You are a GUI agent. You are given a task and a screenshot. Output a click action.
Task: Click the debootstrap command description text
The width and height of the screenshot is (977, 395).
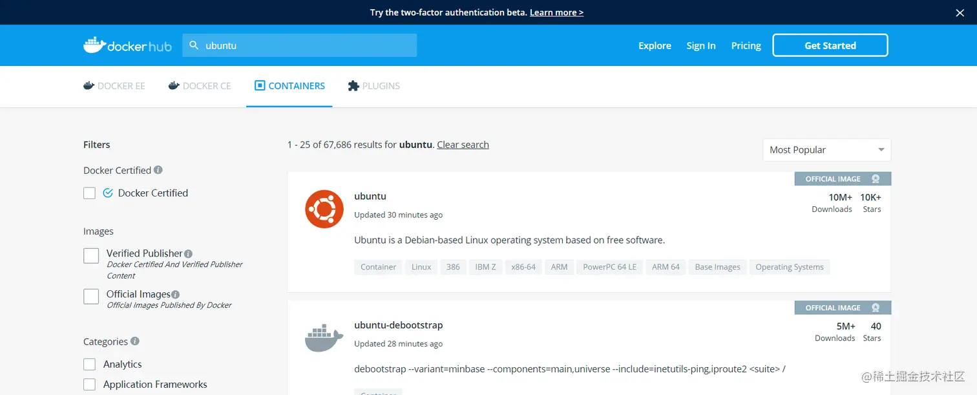coord(570,369)
